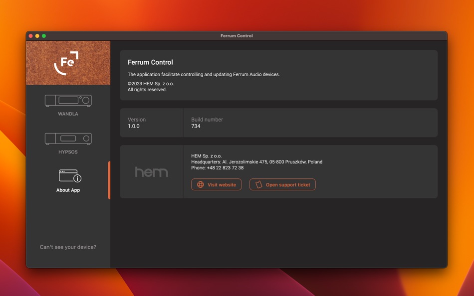Switch to the WANDLA label in sidebar
Screen dimensions: 474x296
point(68,114)
